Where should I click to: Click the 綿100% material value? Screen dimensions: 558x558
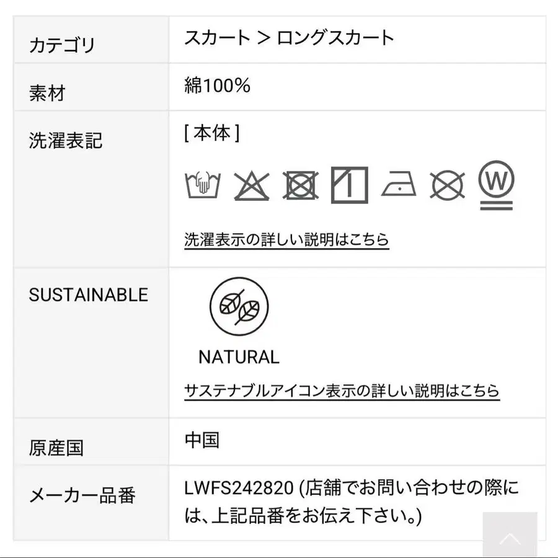click(x=218, y=86)
